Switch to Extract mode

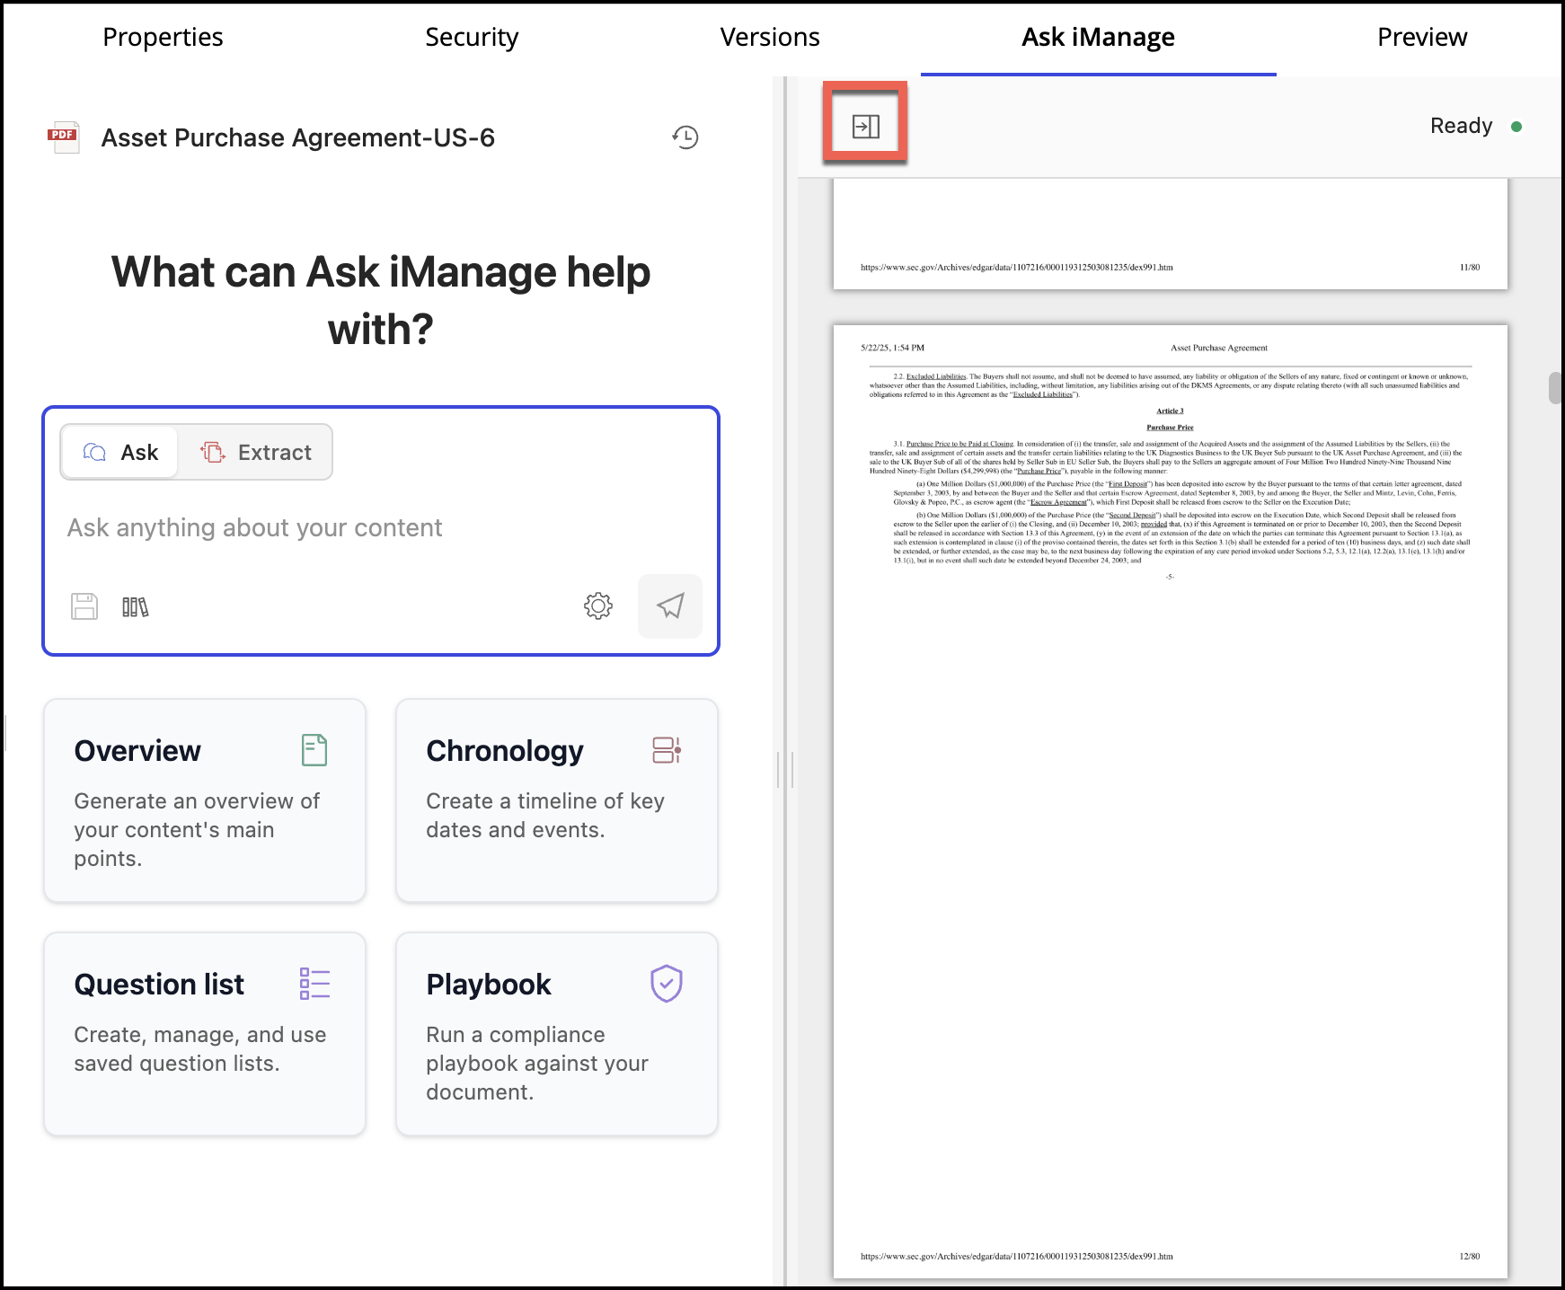256,452
